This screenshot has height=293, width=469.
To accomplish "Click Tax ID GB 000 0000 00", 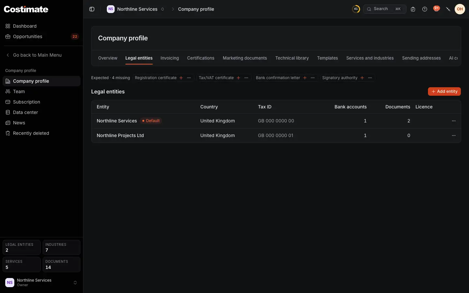I will click(276, 121).
